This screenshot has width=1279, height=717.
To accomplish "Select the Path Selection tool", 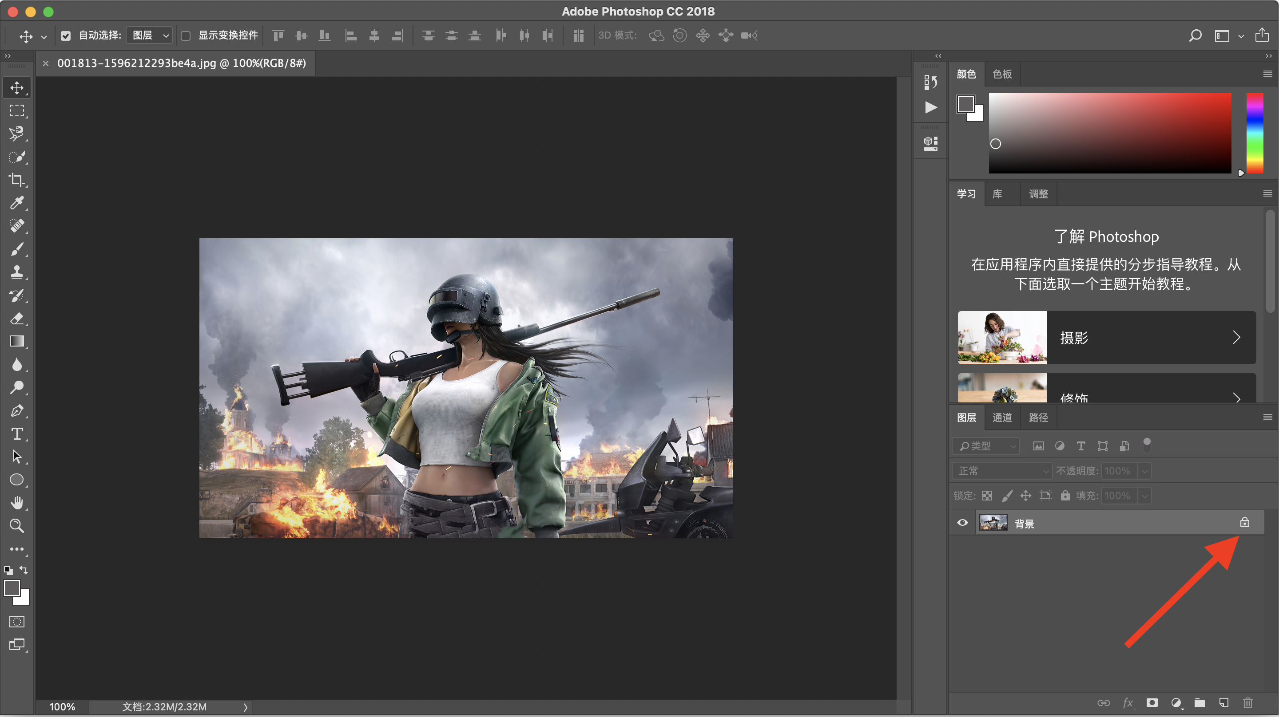I will tap(17, 457).
